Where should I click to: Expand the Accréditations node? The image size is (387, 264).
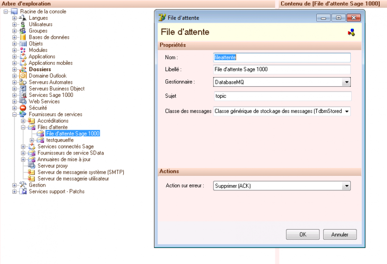23,121
